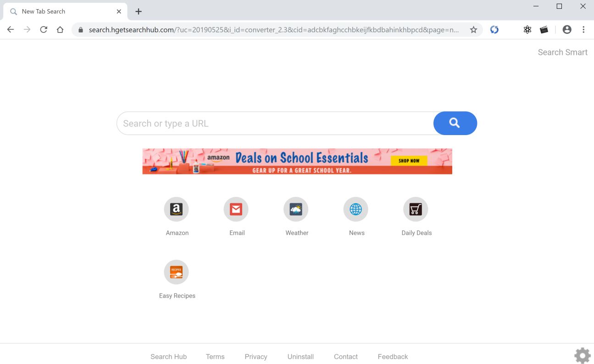Open a new tab with the plus button
Image resolution: width=594 pixels, height=364 pixels.
(x=139, y=11)
